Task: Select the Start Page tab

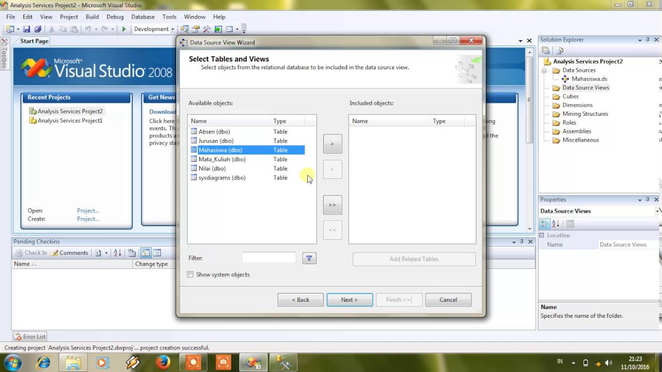Action: [34, 41]
